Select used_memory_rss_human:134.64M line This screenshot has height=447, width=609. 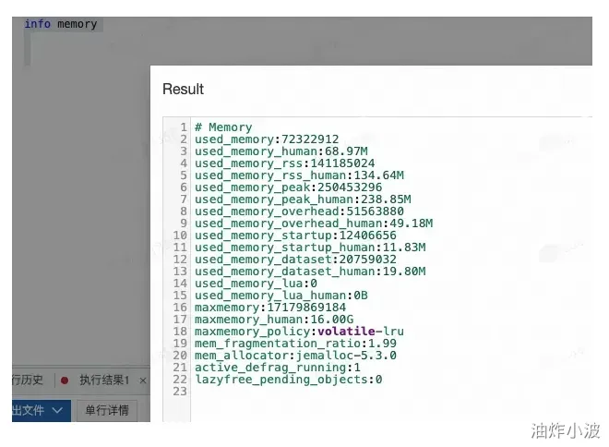click(x=299, y=175)
